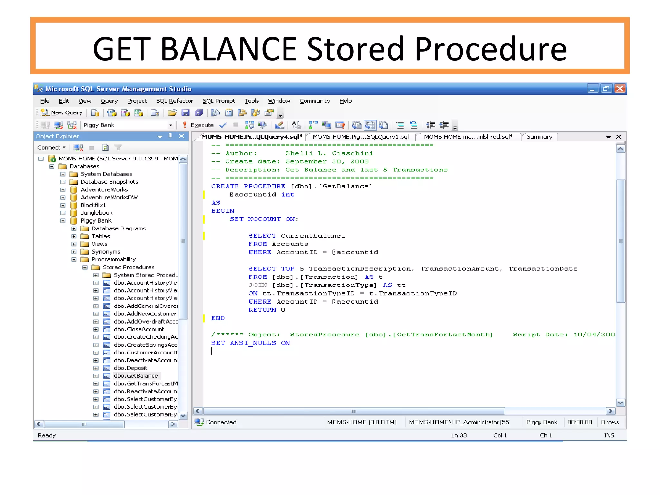Switch to the MOMS-HOME.ma...mlshred.sql tab
Image resolution: width=660 pixels, height=495 pixels.
469,137
